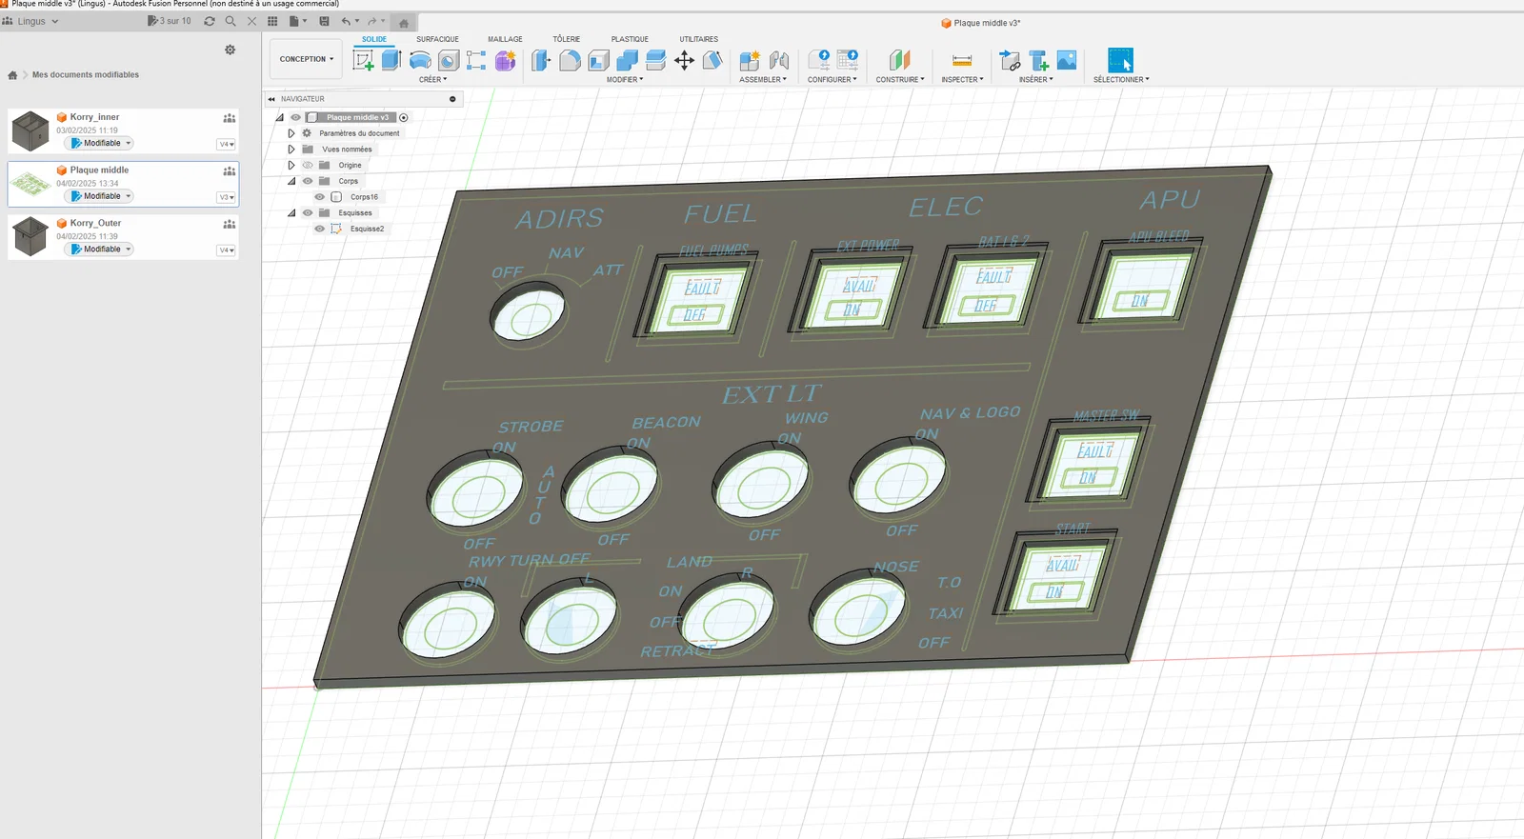This screenshot has height=839, width=1524.
Task: Expand the Vues nommées node
Action: click(x=291, y=150)
